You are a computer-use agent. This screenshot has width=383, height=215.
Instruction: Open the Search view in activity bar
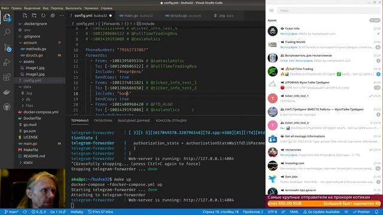pos(7,32)
